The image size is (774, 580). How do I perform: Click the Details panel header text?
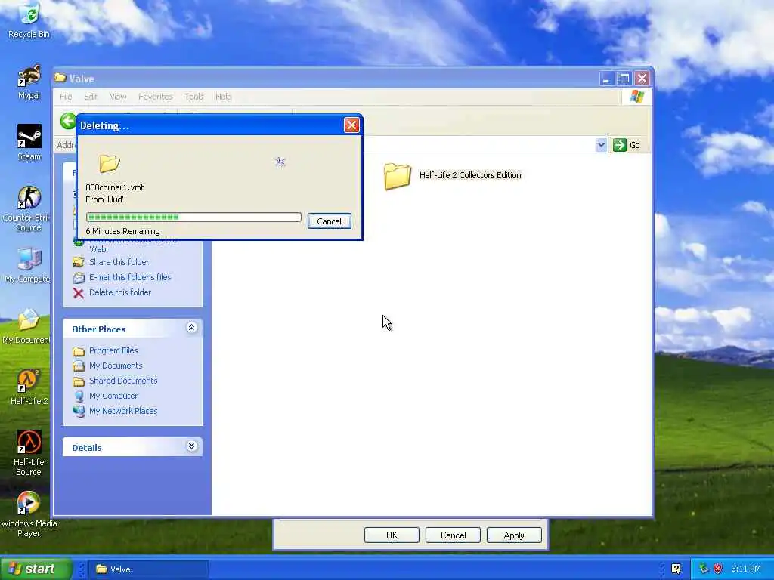(86, 448)
